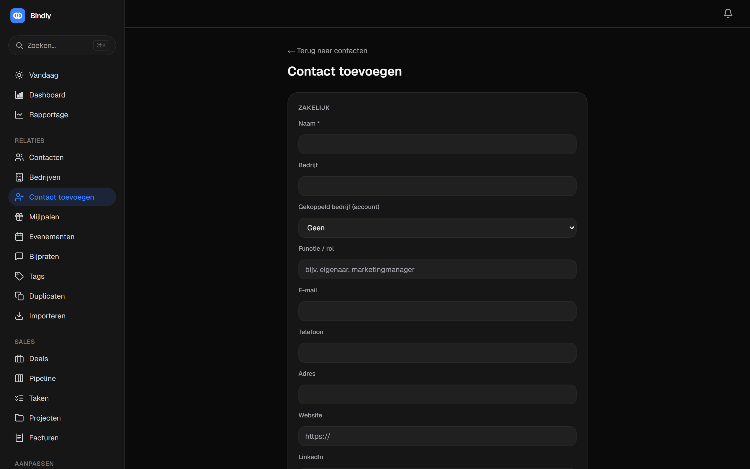Click the Bindly logo icon
750x469 pixels.
(x=18, y=16)
